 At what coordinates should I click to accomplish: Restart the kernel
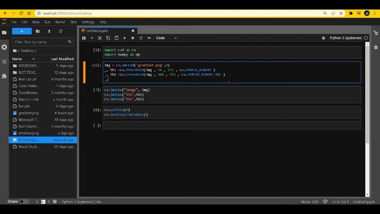141,38
